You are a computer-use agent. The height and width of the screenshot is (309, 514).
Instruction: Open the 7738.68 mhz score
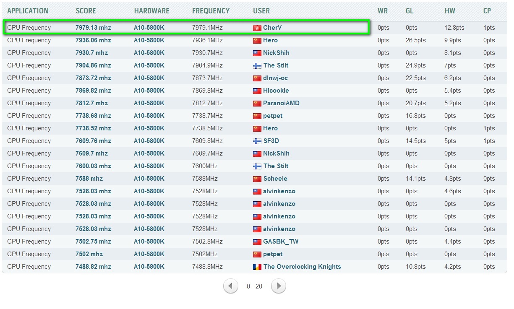93,116
